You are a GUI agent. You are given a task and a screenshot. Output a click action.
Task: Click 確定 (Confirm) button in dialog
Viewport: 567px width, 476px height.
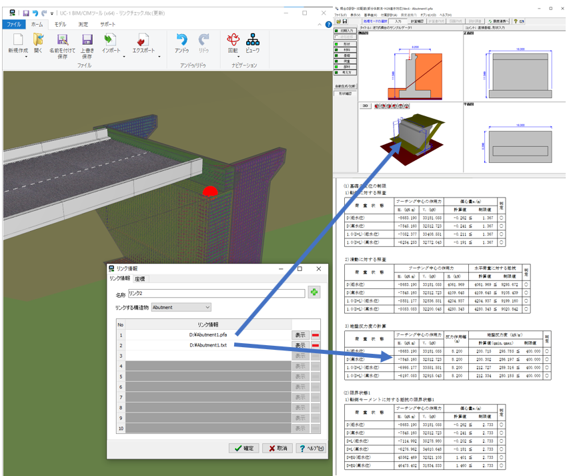[x=243, y=448]
